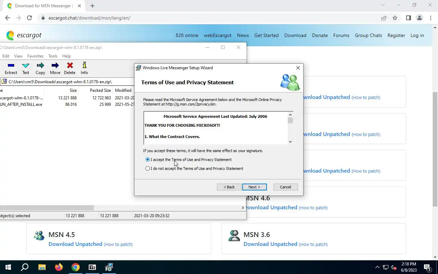This screenshot has width=438, height=274.
Task: Sort by the Modified column header
Action: (124, 90)
